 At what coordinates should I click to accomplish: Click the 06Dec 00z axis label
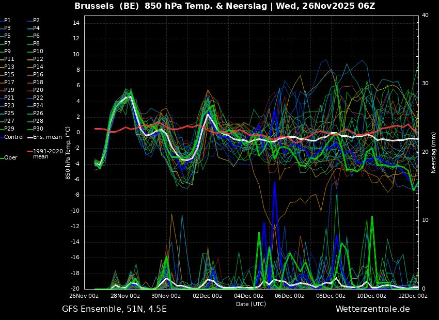click(x=290, y=296)
